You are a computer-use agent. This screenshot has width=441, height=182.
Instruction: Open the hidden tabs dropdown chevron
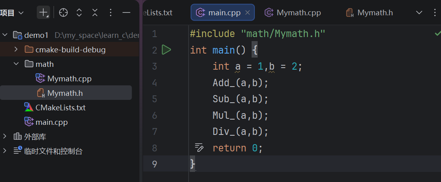[x=419, y=12]
